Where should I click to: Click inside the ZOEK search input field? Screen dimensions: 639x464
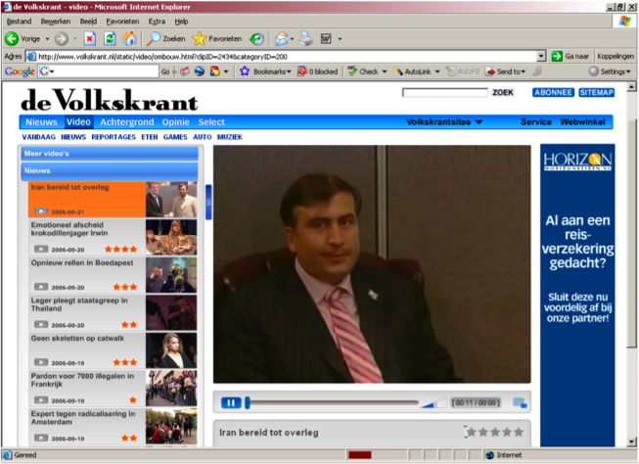444,92
